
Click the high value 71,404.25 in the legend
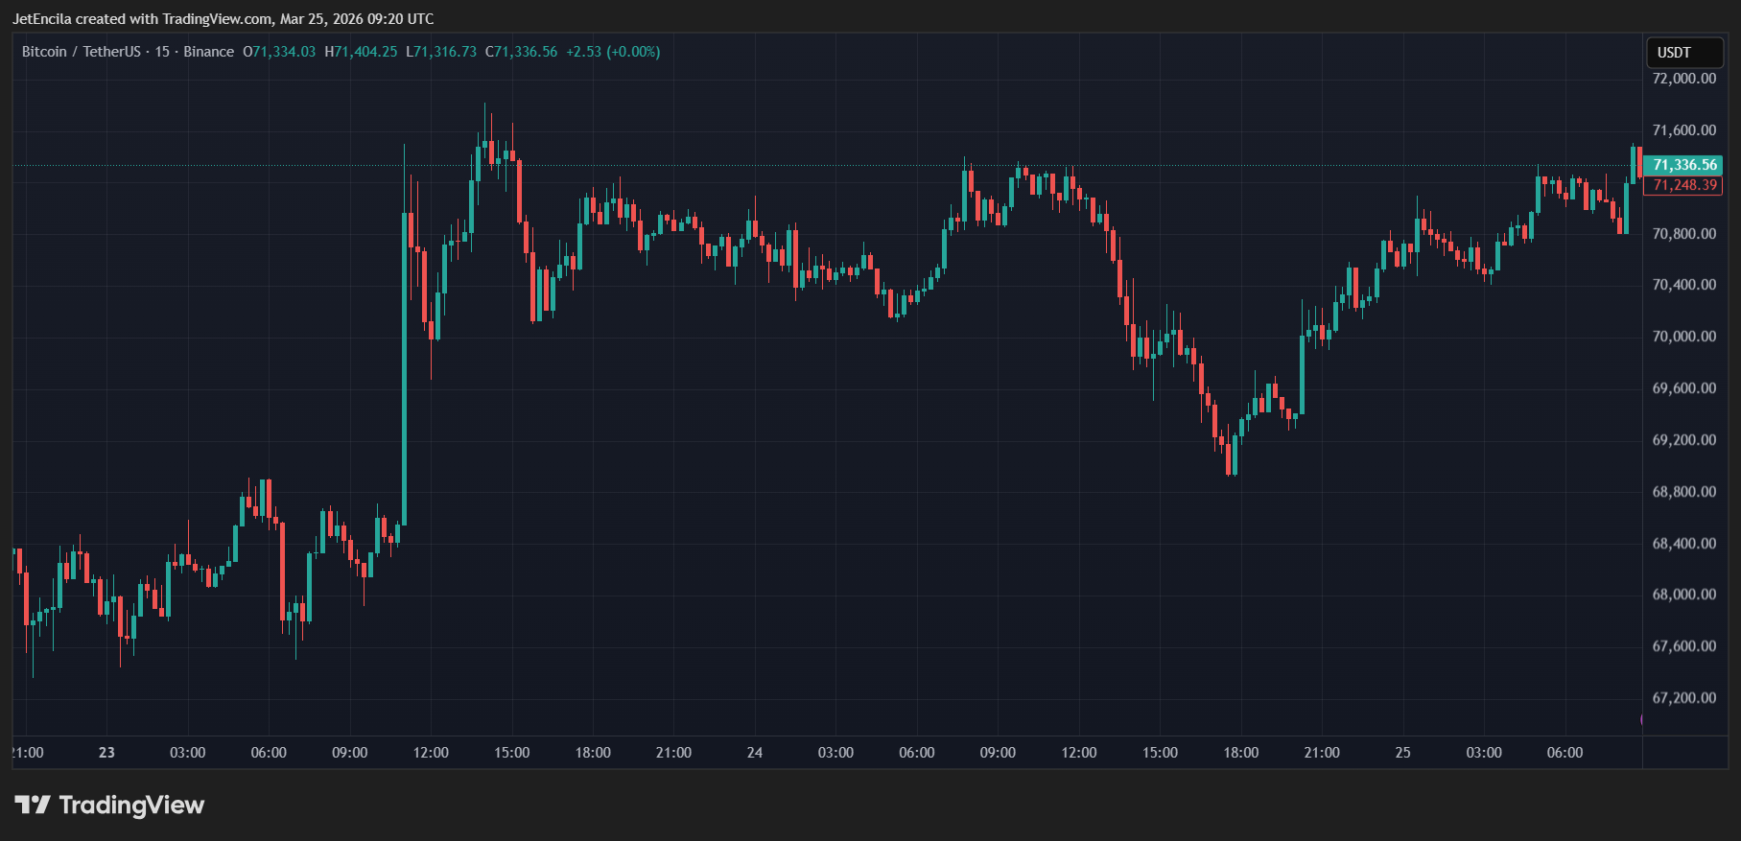tap(365, 52)
